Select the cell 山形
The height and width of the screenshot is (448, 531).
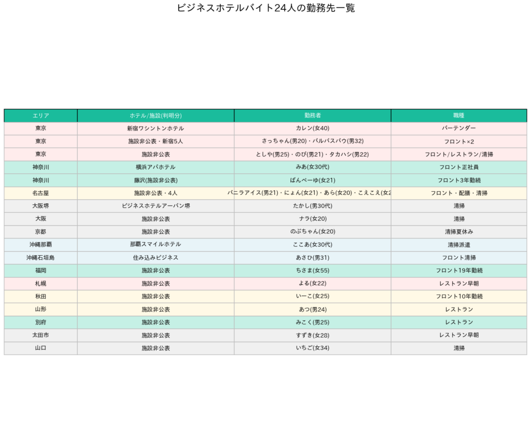click(x=40, y=310)
